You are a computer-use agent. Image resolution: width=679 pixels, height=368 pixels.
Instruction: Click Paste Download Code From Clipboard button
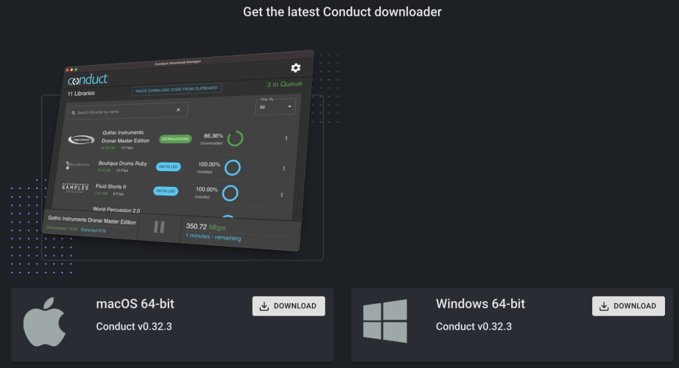pyautogui.click(x=176, y=90)
